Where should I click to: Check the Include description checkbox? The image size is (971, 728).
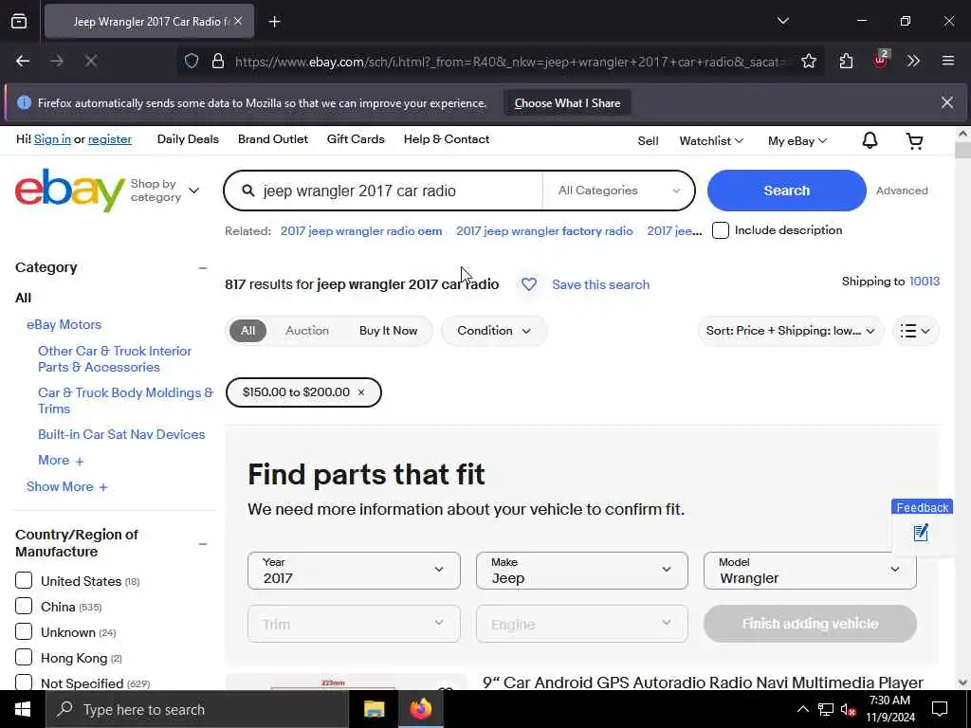721,230
